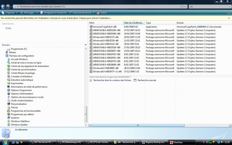Viewport: 232px width, 145px height.
Task: Select WINDOWS6.0-KB930857-X86 file name
Action: (106, 51)
